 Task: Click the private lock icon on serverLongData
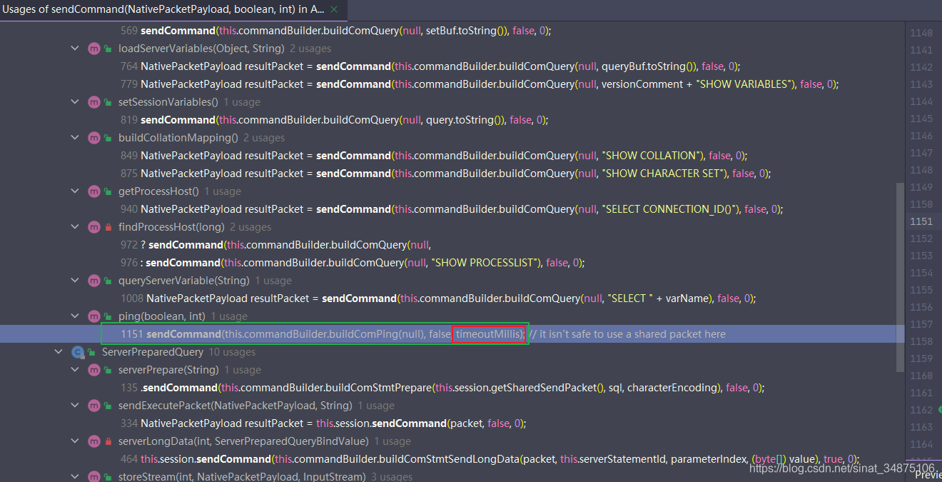coord(108,441)
